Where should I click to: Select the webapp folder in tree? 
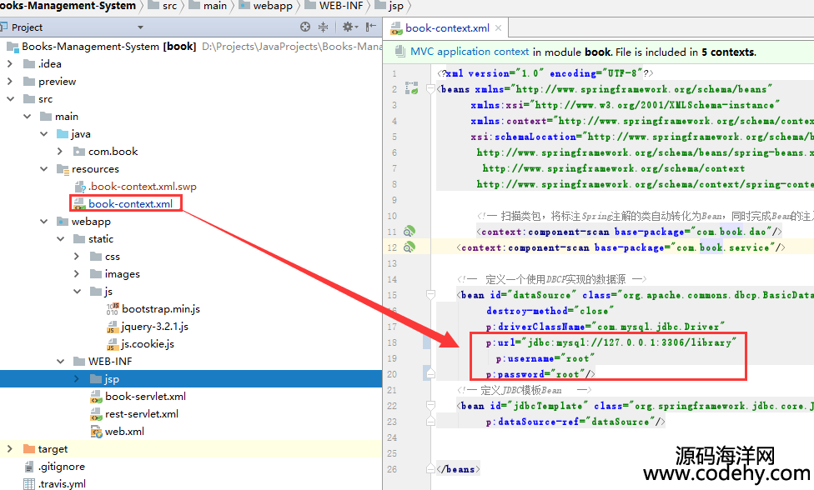(x=83, y=222)
